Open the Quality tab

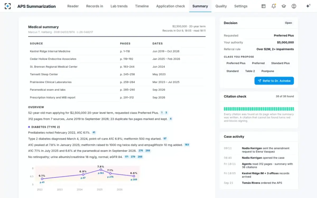tap(221, 6)
